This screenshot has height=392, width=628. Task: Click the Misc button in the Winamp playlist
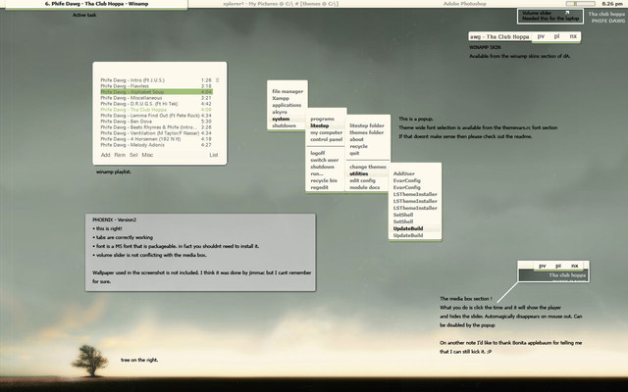click(147, 155)
